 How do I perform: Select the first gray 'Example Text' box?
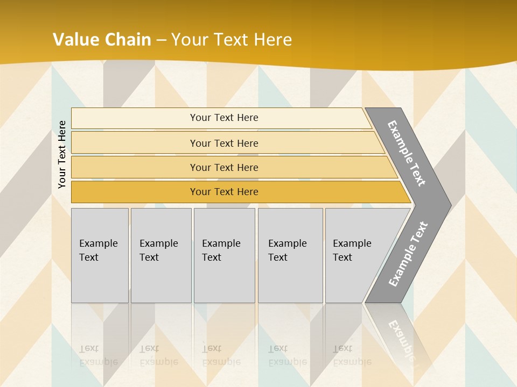(x=100, y=255)
